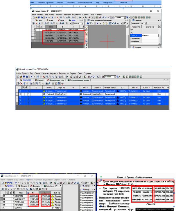Open the filter dropdown arrow in the Схема toolbar
Viewport: 176px width, 211px height.
tap(92, 23)
